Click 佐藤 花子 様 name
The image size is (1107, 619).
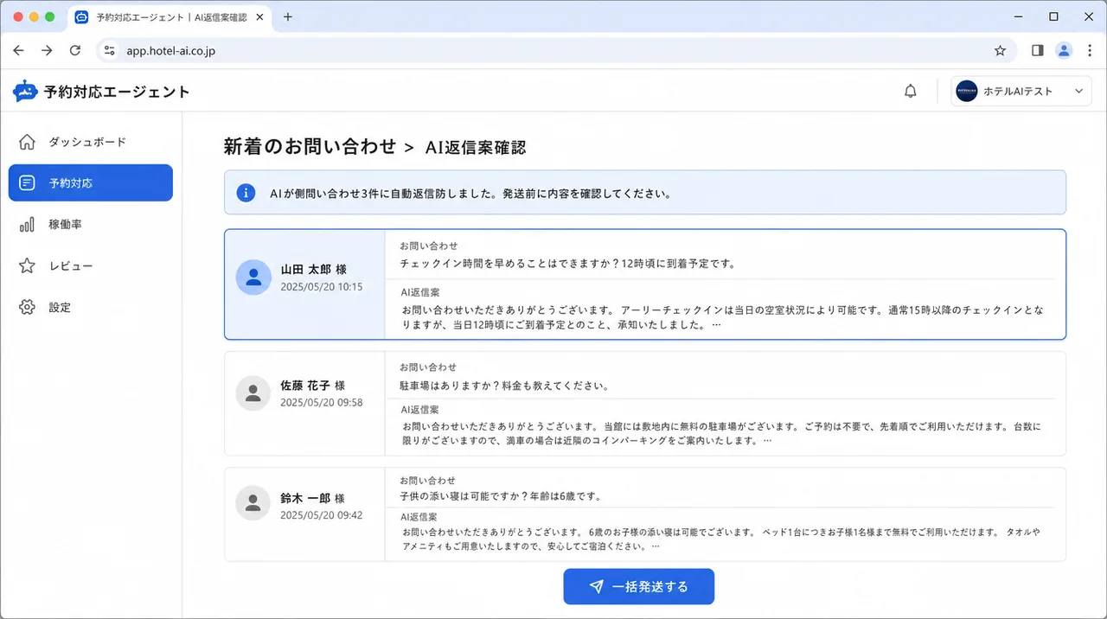(313, 386)
